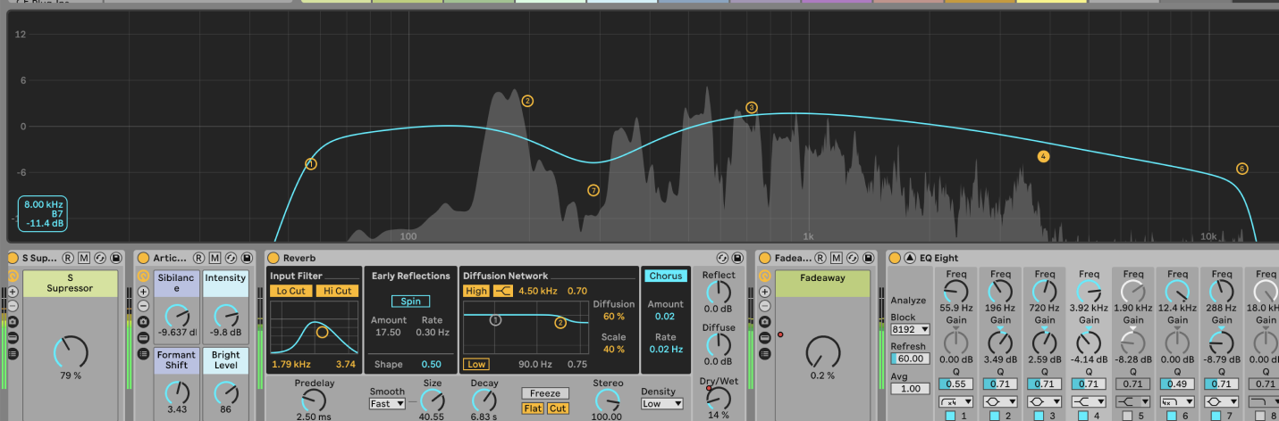Toggle the Chorus button in Reverb
Image resolution: width=1279 pixels, height=421 pixels.
click(666, 277)
